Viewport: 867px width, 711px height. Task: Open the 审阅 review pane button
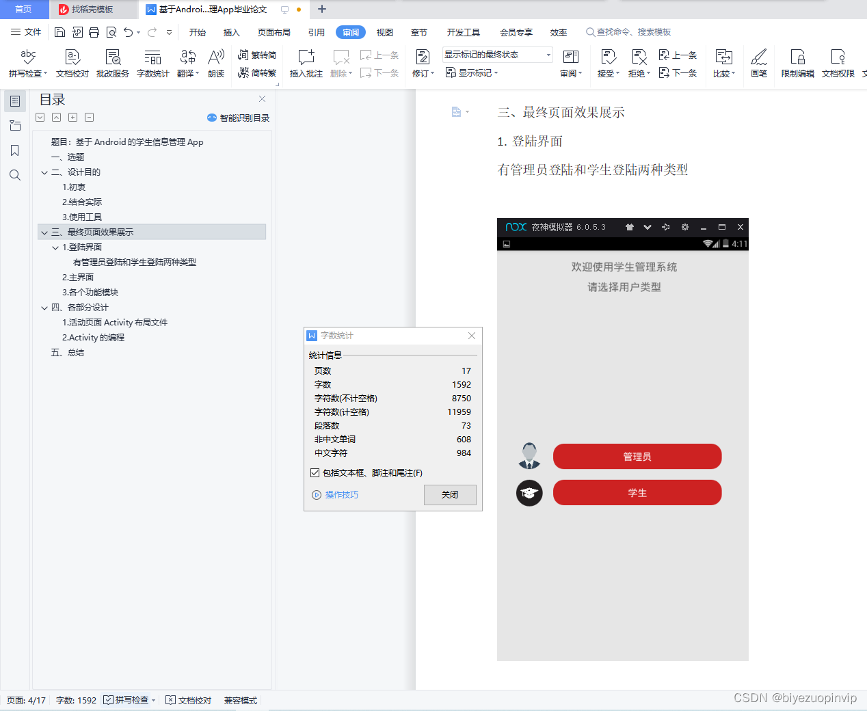coord(571,63)
